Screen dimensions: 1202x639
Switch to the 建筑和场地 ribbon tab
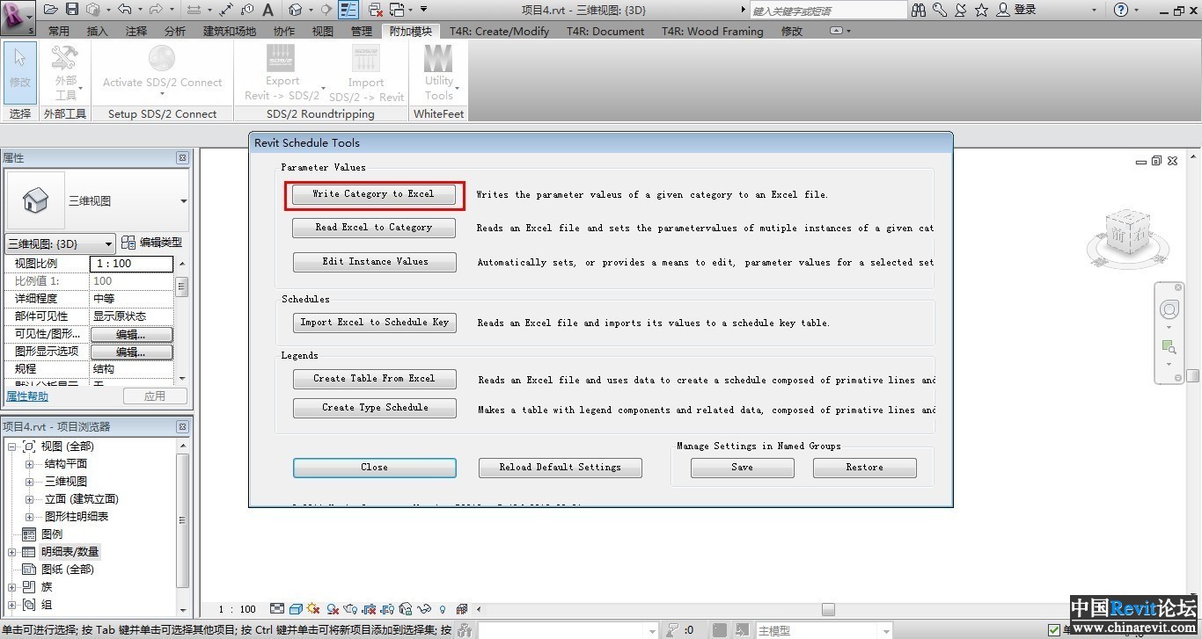click(230, 31)
